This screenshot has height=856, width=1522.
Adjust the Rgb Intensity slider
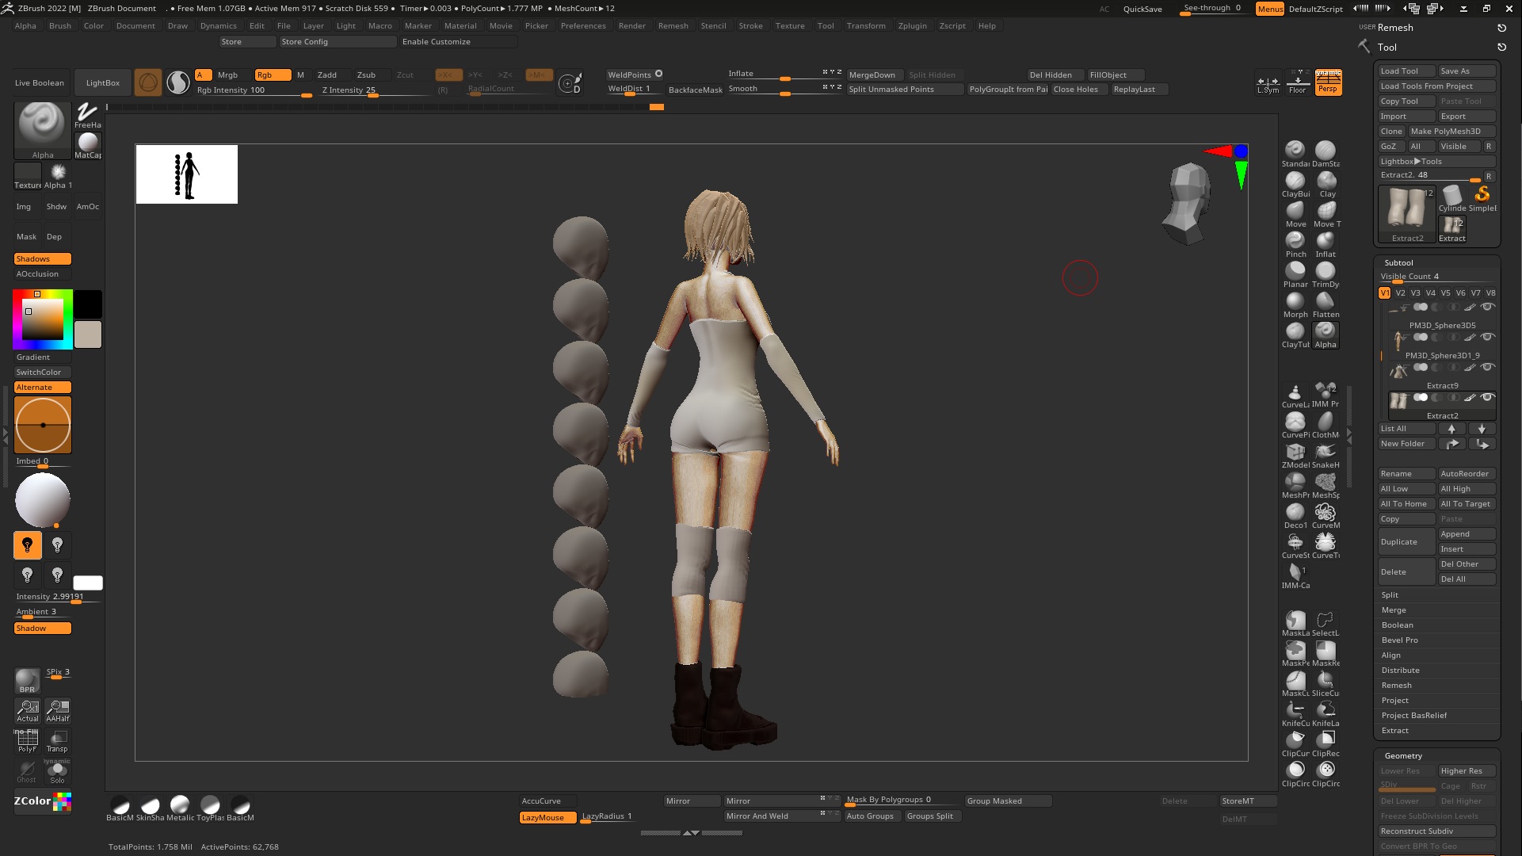coord(254,90)
